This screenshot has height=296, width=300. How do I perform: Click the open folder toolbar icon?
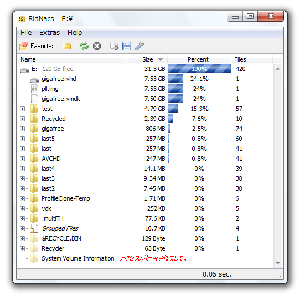pos(66,46)
